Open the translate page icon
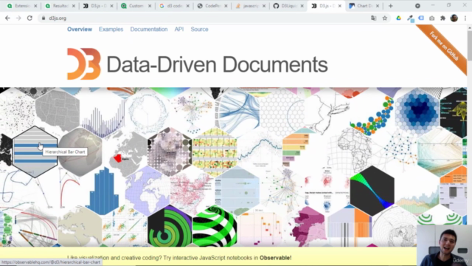Screen dimensions: 472x266 click(374, 18)
